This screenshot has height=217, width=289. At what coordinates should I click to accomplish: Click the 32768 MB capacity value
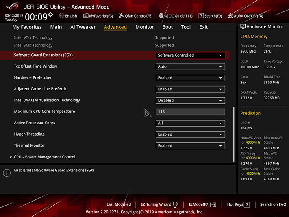click(x=272, y=98)
